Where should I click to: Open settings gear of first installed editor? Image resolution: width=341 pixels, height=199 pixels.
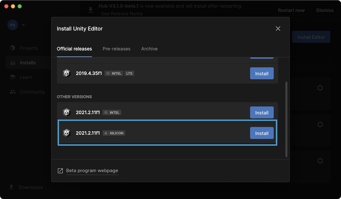[320, 88]
